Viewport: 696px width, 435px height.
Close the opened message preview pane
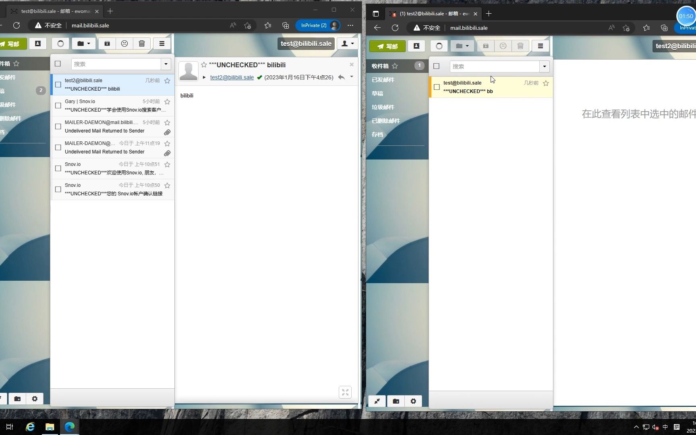(352, 64)
